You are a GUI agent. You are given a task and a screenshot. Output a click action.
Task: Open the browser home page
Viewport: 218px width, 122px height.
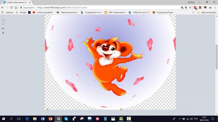click(x=16, y=7)
